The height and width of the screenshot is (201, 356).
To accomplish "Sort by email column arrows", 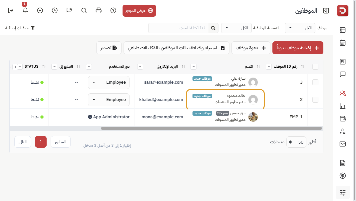I will (x=183, y=66).
